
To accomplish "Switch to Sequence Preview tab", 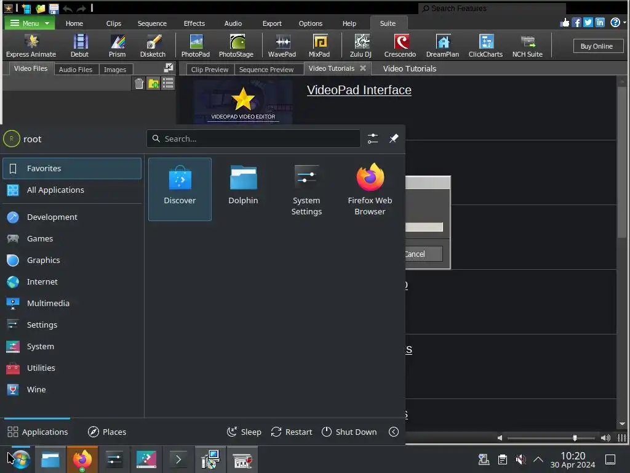I will click(x=266, y=69).
